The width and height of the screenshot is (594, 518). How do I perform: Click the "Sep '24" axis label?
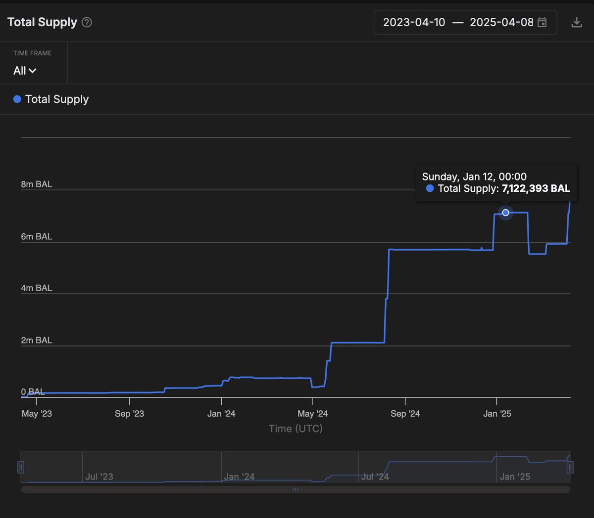click(x=405, y=414)
